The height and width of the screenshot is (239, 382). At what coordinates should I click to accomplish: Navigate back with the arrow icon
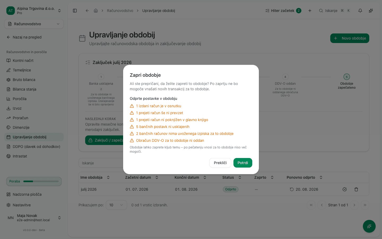click(x=87, y=11)
